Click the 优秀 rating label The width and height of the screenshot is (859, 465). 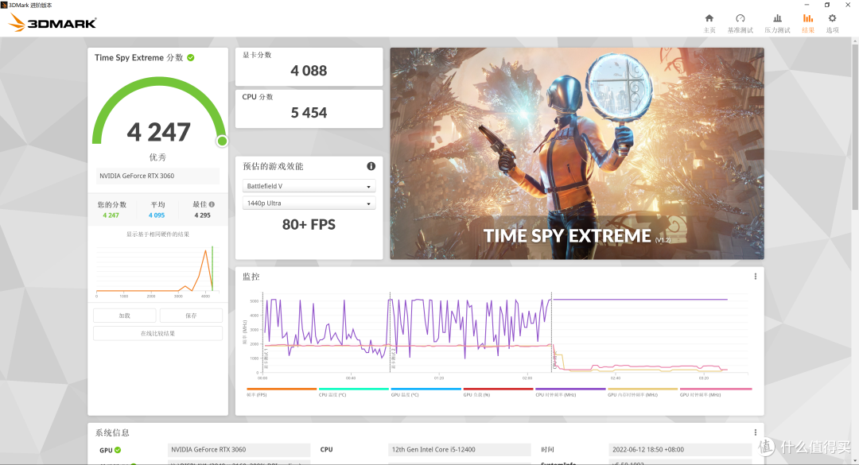click(157, 157)
